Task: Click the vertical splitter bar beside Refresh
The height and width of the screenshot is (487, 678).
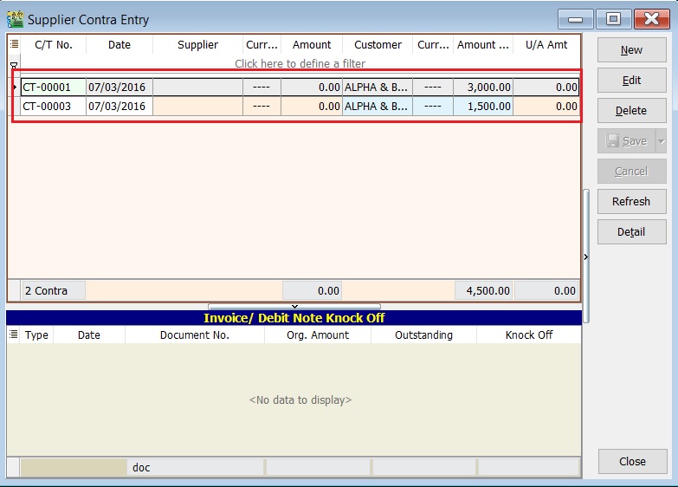Action: tap(586, 201)
